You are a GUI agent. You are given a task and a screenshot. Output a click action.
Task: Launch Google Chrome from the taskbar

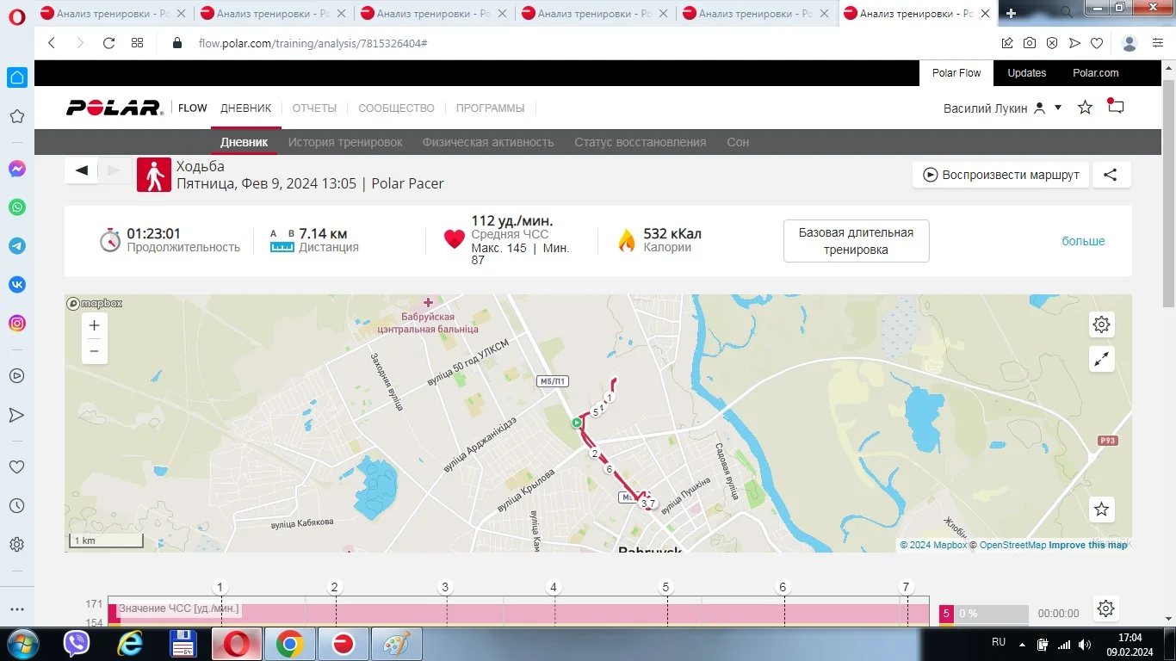point(289,644)
